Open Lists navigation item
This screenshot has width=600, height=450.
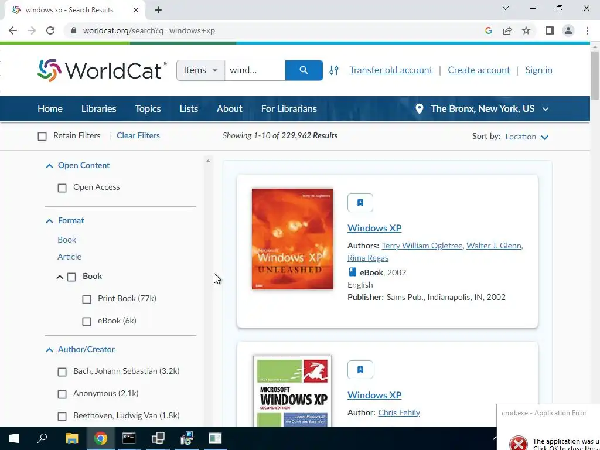pos(189,108)
